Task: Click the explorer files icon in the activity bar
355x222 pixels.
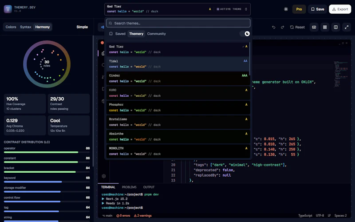Action: (x=103, y=53)
